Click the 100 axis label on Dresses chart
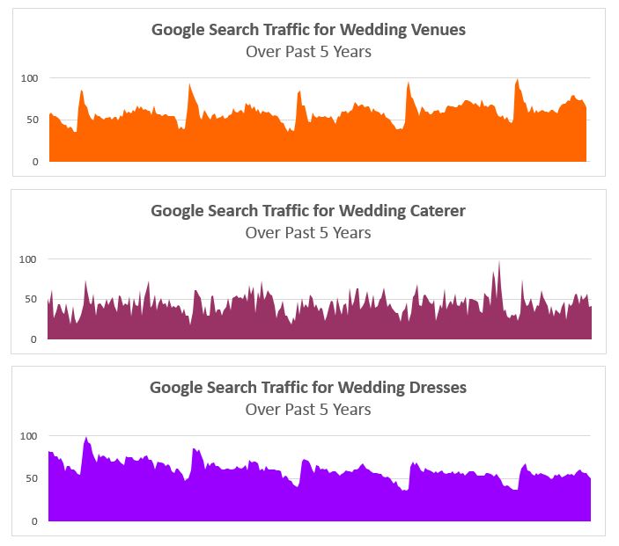The width and height of the screenshot is (619, 546). tap(28, 436)
